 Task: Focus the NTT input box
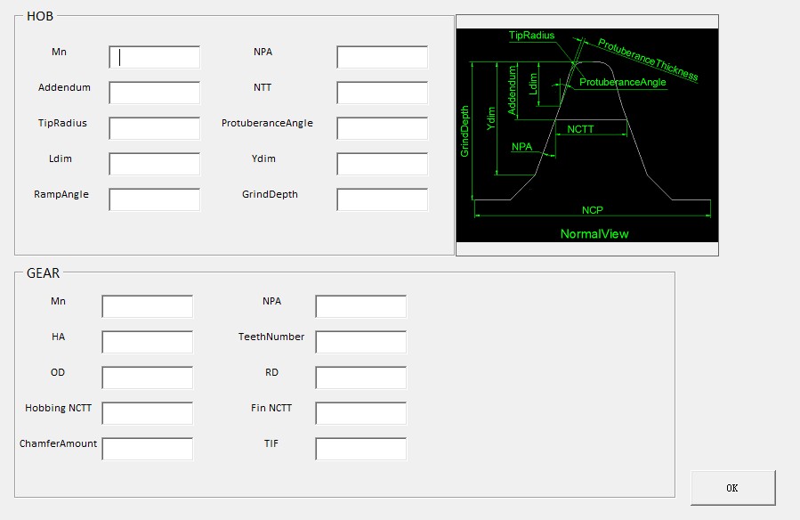[382, 93]
